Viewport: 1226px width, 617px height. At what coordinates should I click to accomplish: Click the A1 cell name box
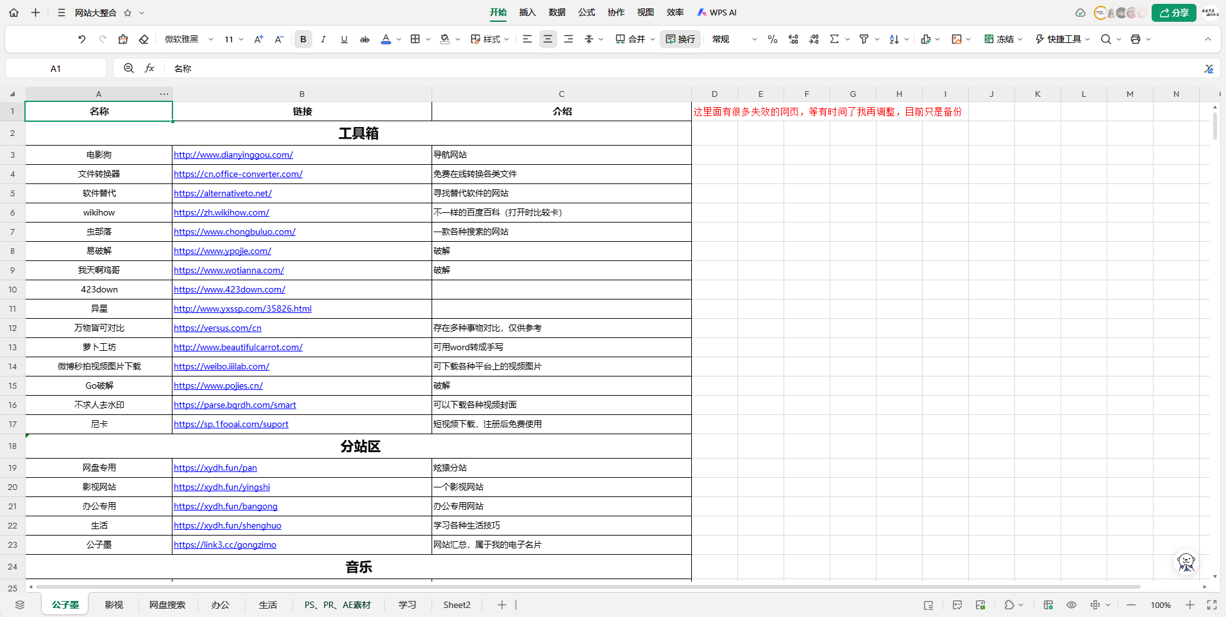pyautogui.click(x=56, y=69)
